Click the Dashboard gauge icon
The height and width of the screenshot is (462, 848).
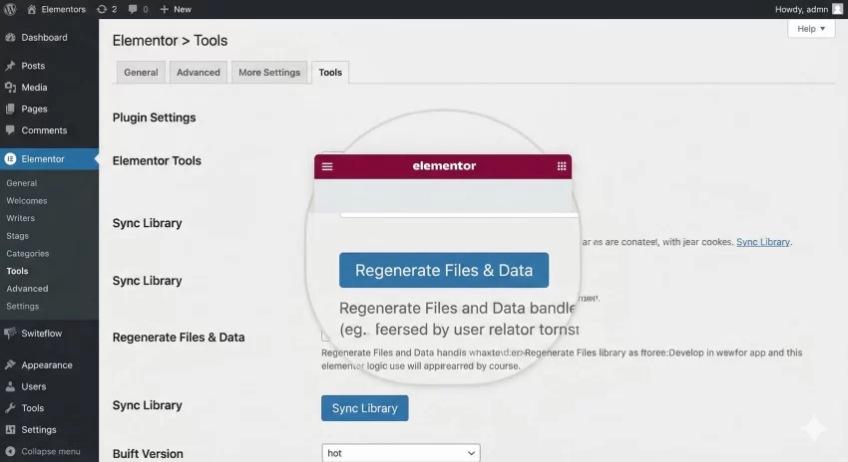click(x=10, y=37)
